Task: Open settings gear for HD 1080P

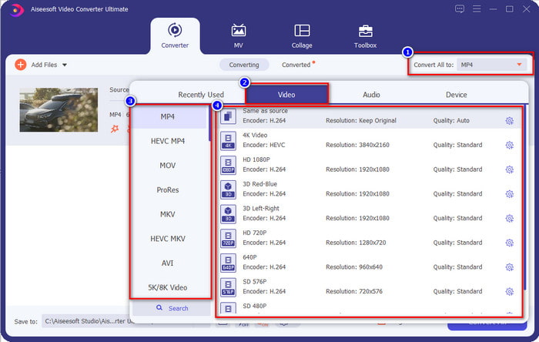Action: (510, 169)
